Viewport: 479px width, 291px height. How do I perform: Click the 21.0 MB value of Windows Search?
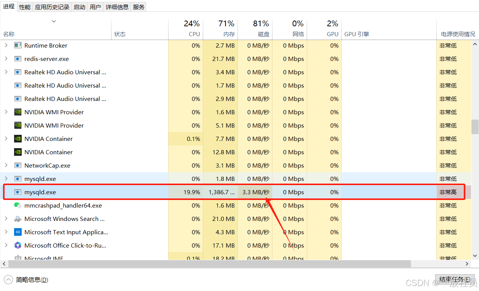223,219
